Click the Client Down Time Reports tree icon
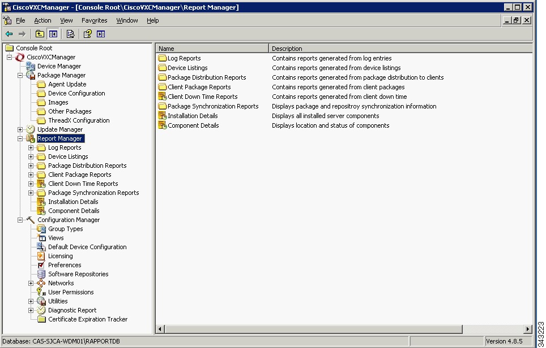This screenshot has height=348, width=546. [41, 184]
